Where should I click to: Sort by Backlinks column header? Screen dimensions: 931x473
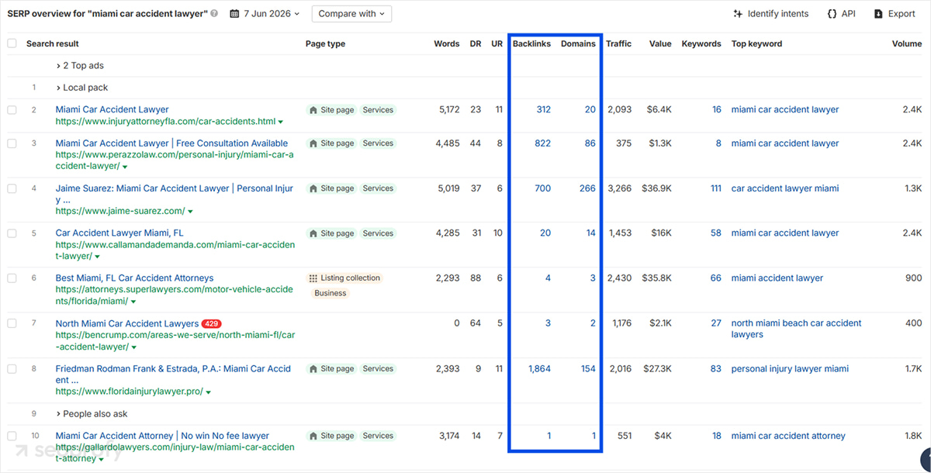531,43
